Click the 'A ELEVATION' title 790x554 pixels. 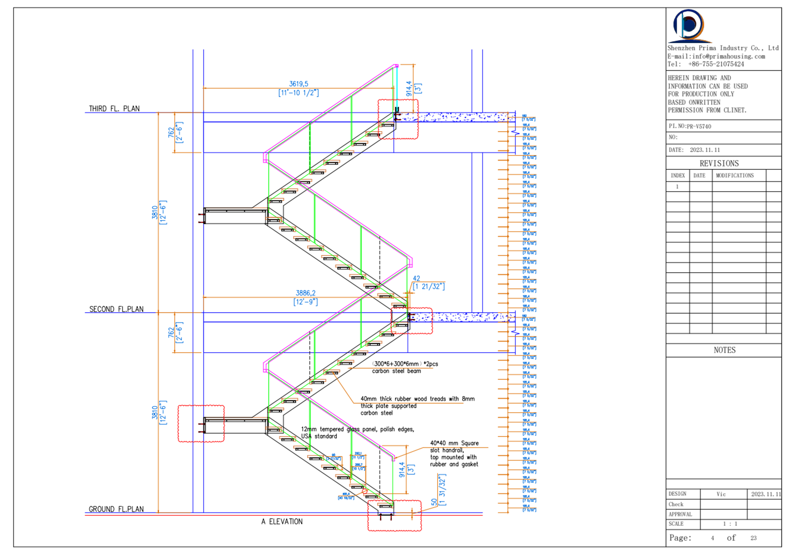coord(282,522)
